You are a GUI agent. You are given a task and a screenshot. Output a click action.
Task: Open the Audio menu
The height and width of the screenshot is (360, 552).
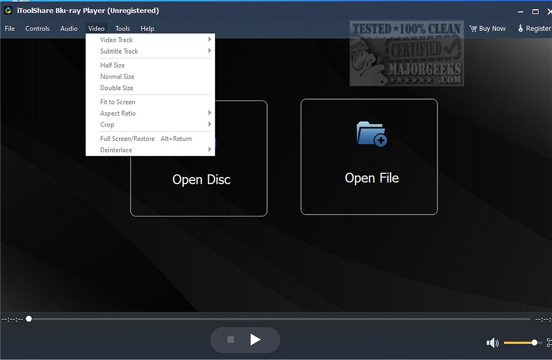point(69,28)
